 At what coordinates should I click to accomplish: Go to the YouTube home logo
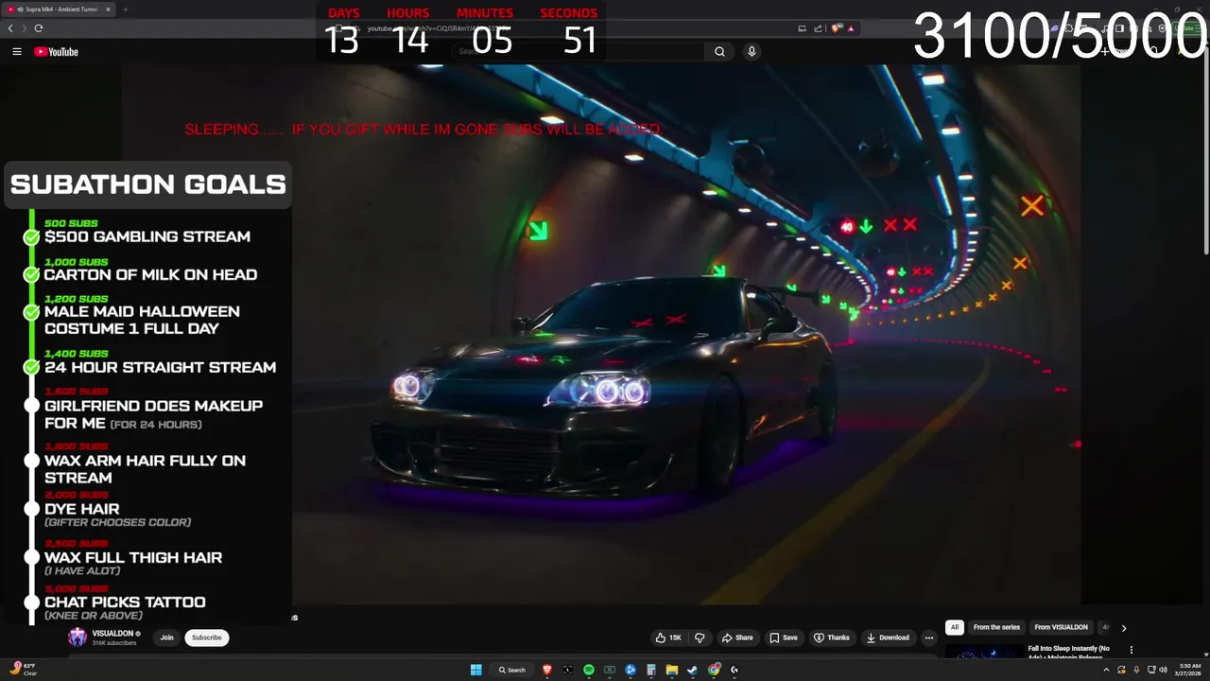[x=56, y=52]
